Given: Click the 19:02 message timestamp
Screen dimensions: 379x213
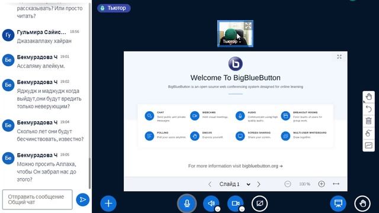Looking at the screenshot, I should [x=65, y=82].
